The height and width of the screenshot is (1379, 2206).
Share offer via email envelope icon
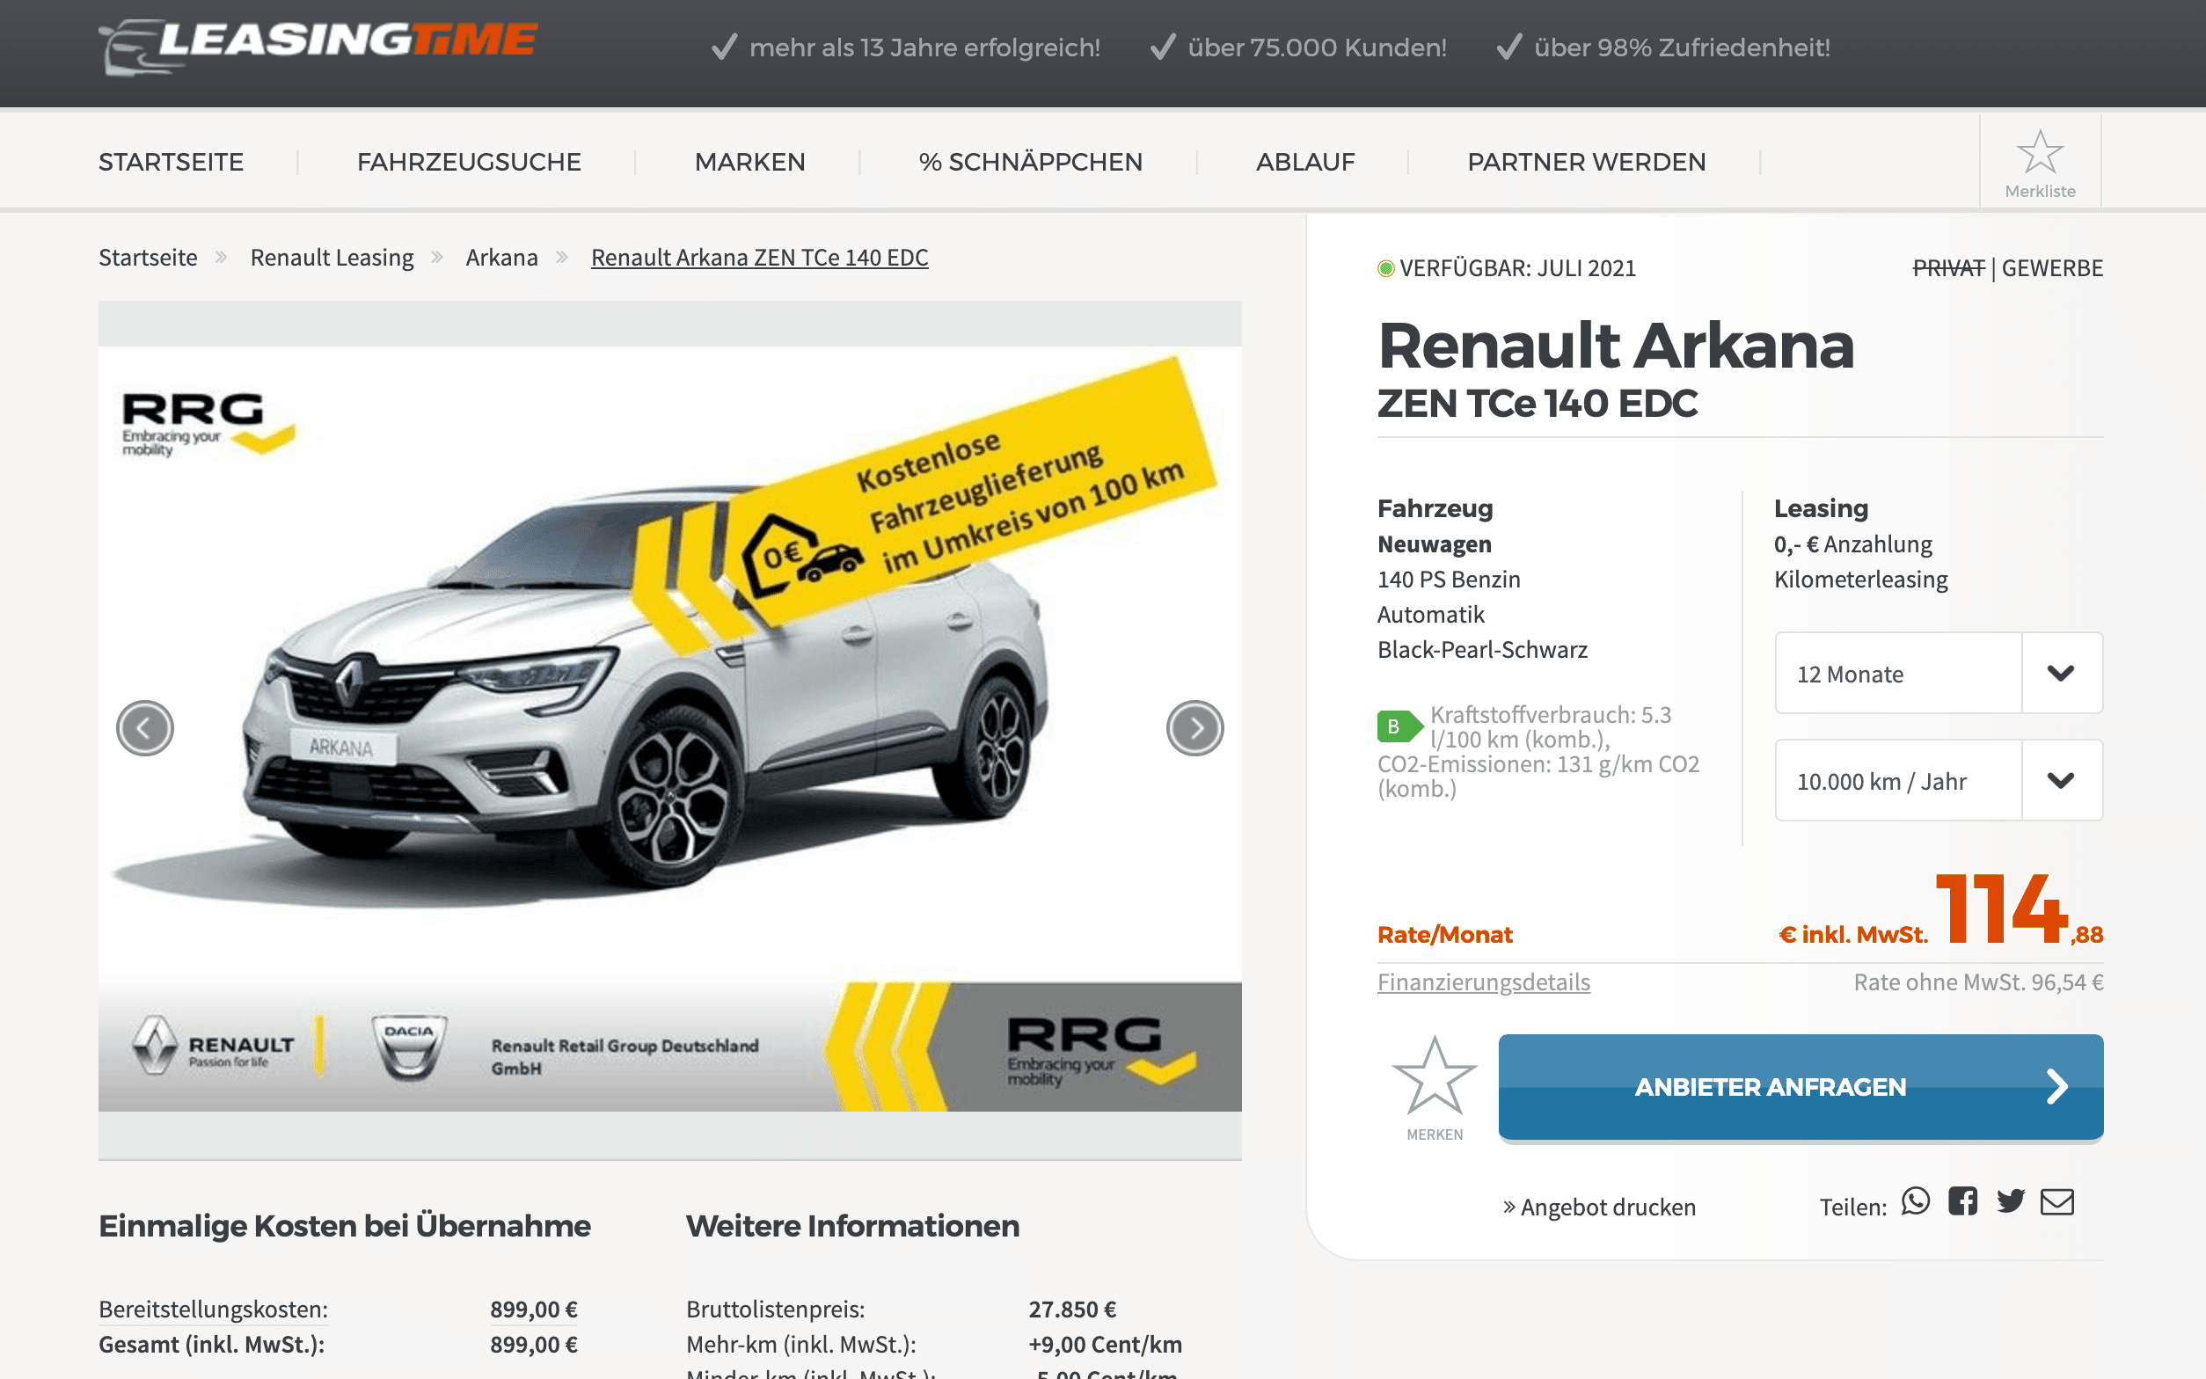pos(2056,1202)
